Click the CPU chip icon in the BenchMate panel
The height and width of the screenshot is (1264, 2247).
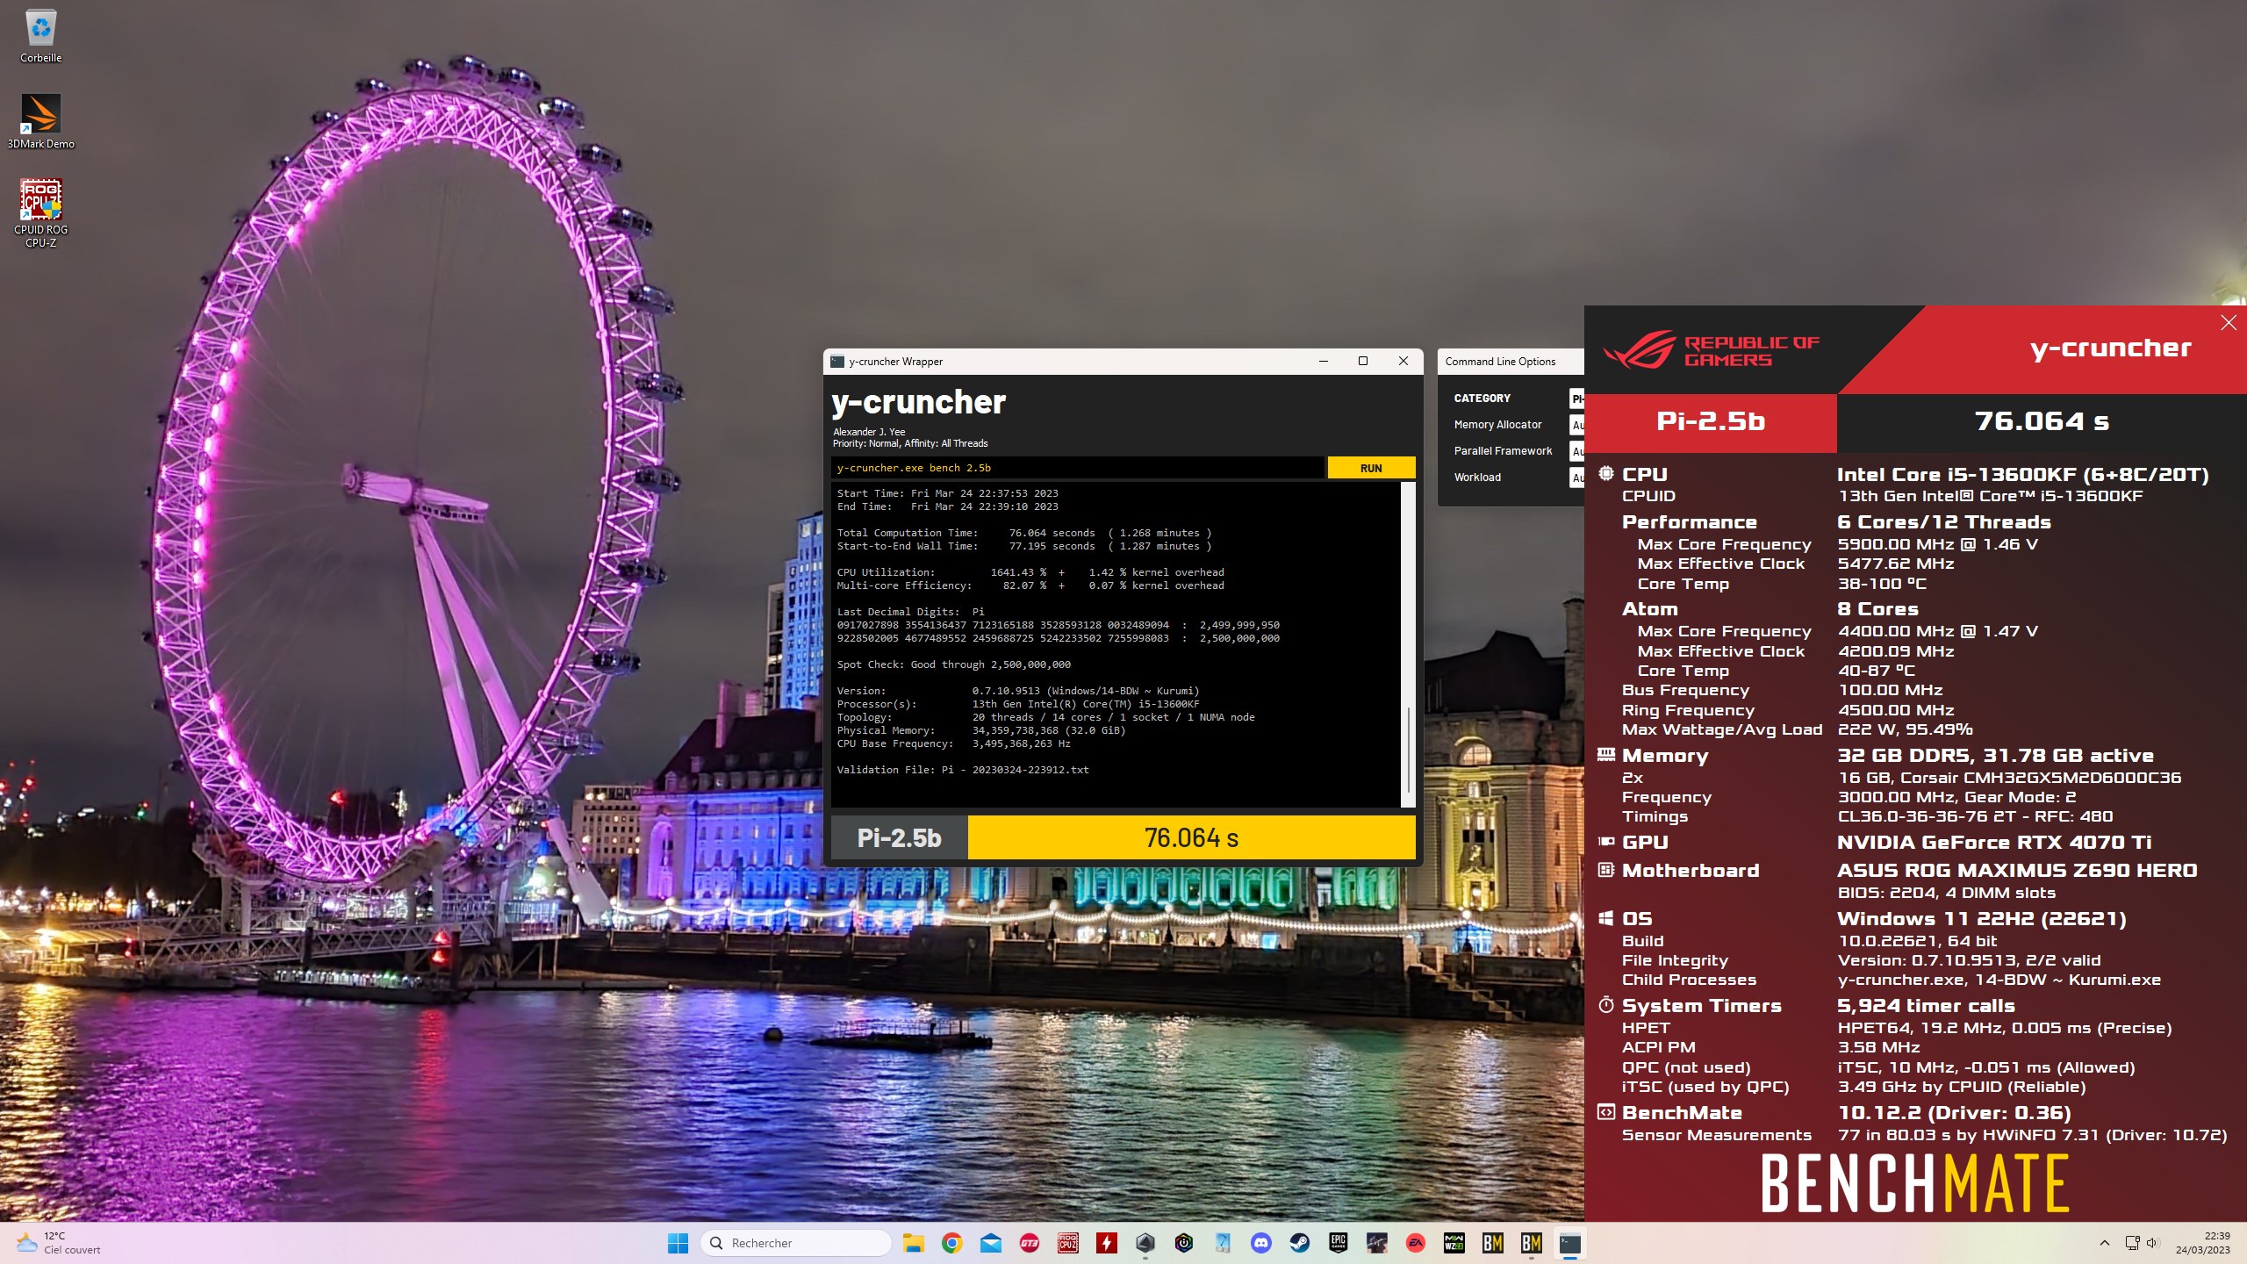click(1605, 474)
